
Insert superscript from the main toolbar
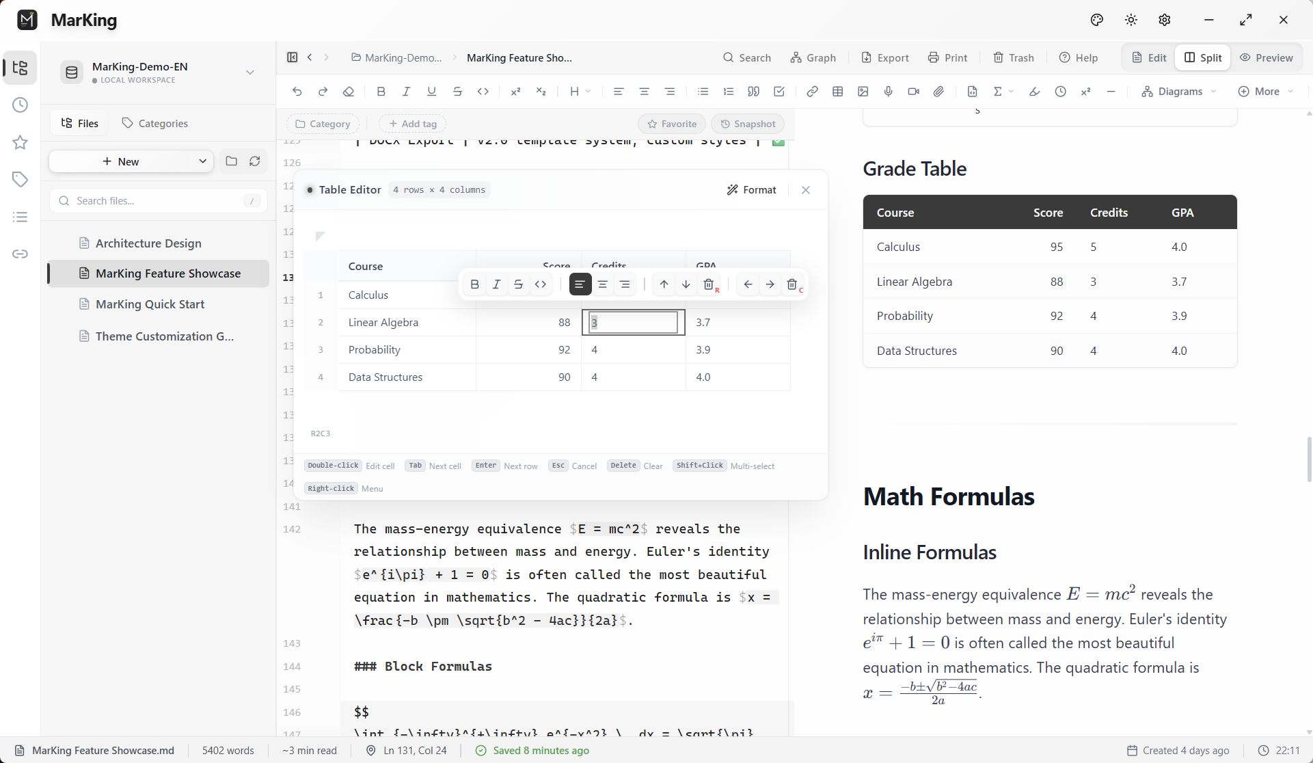point(516,92)
